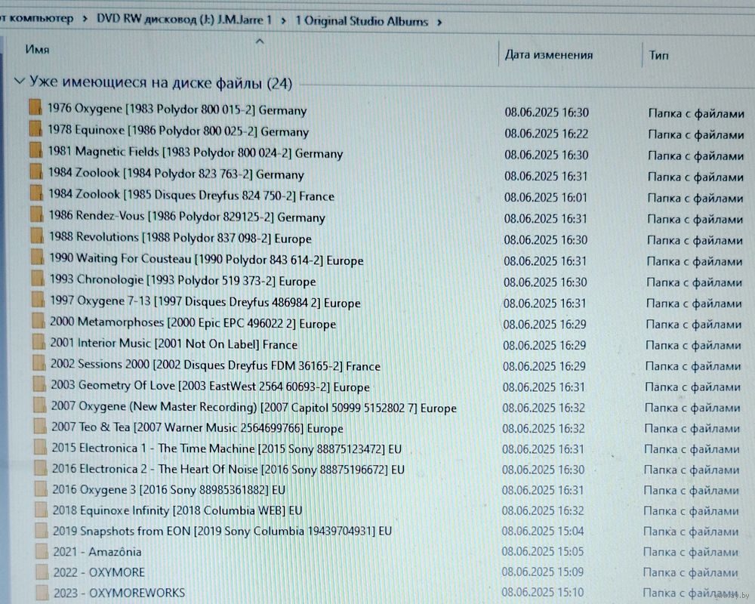Select '1976 Oxygene [1983 Polydor 800 015-2] Germany'

coord(177,109)
